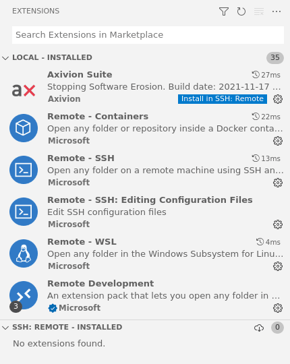The height and width of the screenshot is (364, 290).
Task: Open gear for SSH Editing Configuration Files
Action: click(x=278, y=224)
